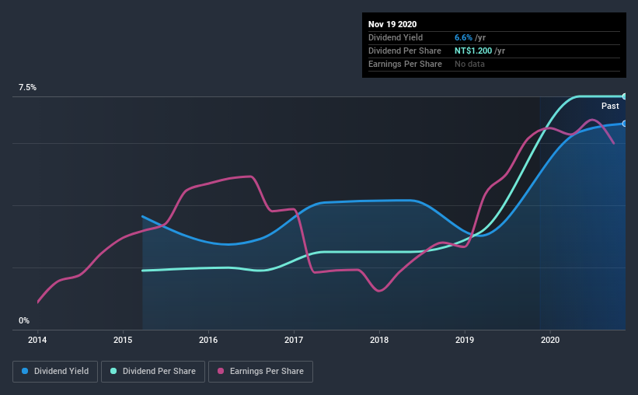This screenshot has width=638, height=395.
Task: Click the 2017 x-axis label
Action: coord(294,340)
